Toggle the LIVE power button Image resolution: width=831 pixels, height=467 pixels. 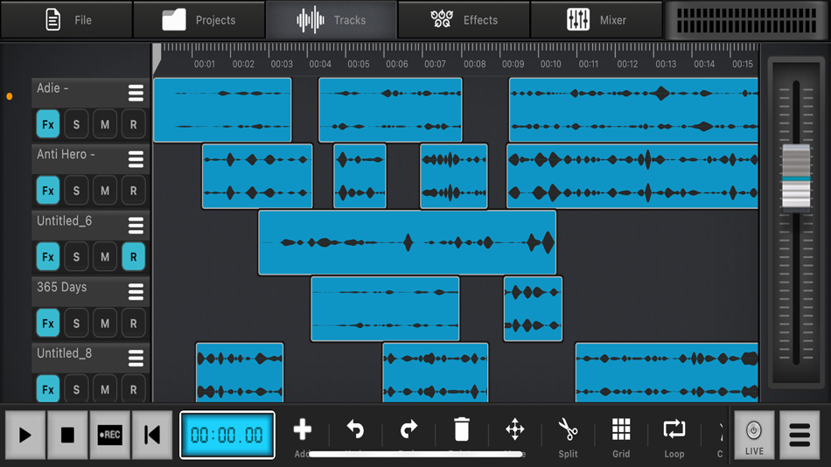click(x=754, y=436)
